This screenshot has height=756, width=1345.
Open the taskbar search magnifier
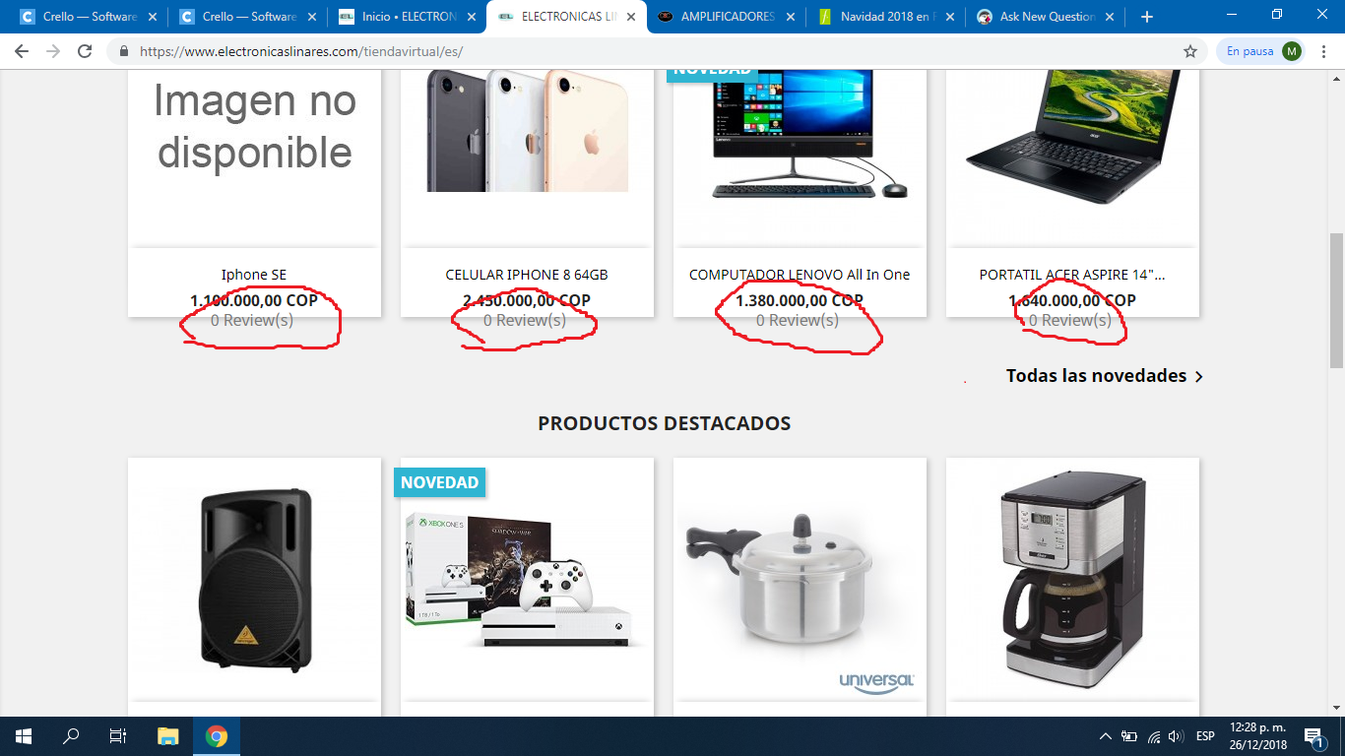pos(71,736)
